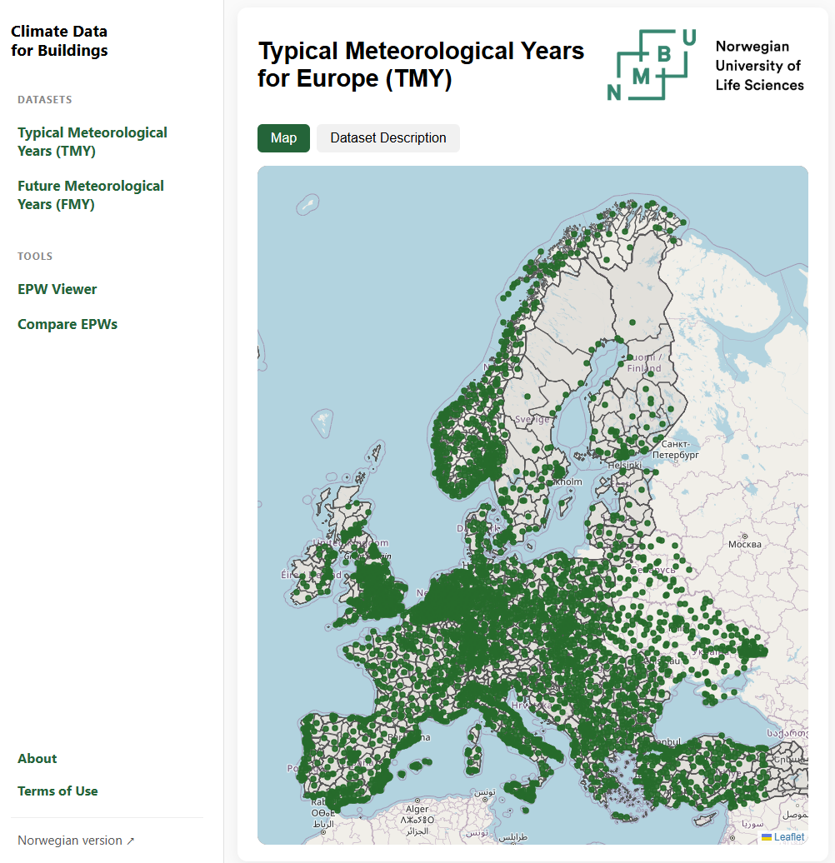The width and height of the screenshot is (835, 863).
Task: Click on Iceland on the map
Action: [x=308, y=202]
